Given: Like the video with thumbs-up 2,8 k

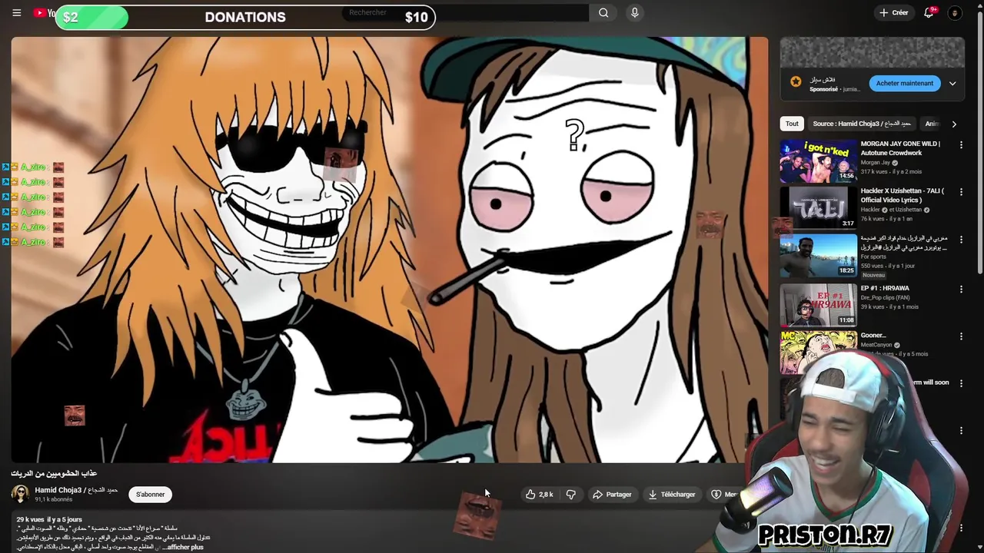Looking at the screenshot, I should [540, 495].
